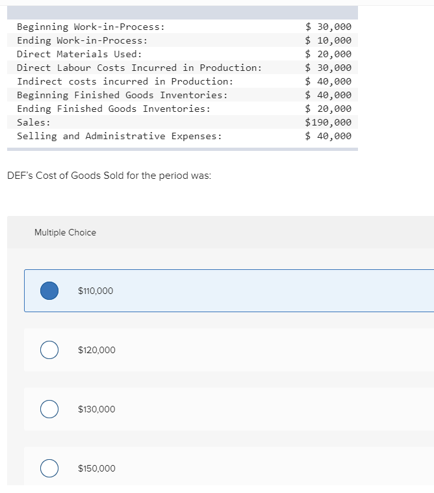
Task: Select the $110,000 radio button
Action: 49,291
